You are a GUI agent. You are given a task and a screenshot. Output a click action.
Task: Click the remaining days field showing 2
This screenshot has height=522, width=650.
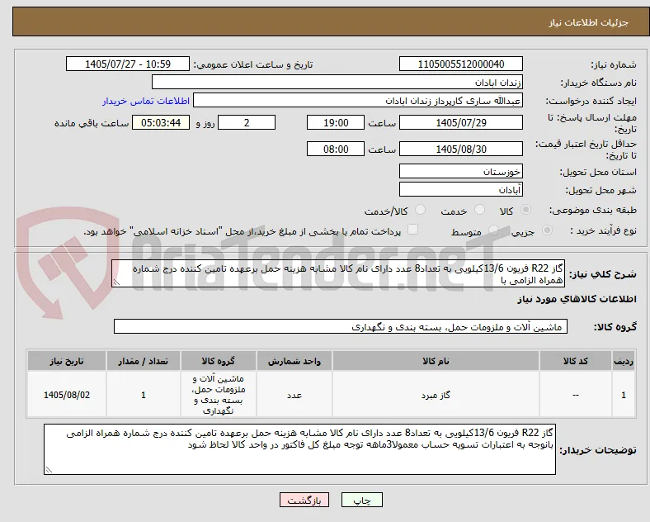coord(247,123)
